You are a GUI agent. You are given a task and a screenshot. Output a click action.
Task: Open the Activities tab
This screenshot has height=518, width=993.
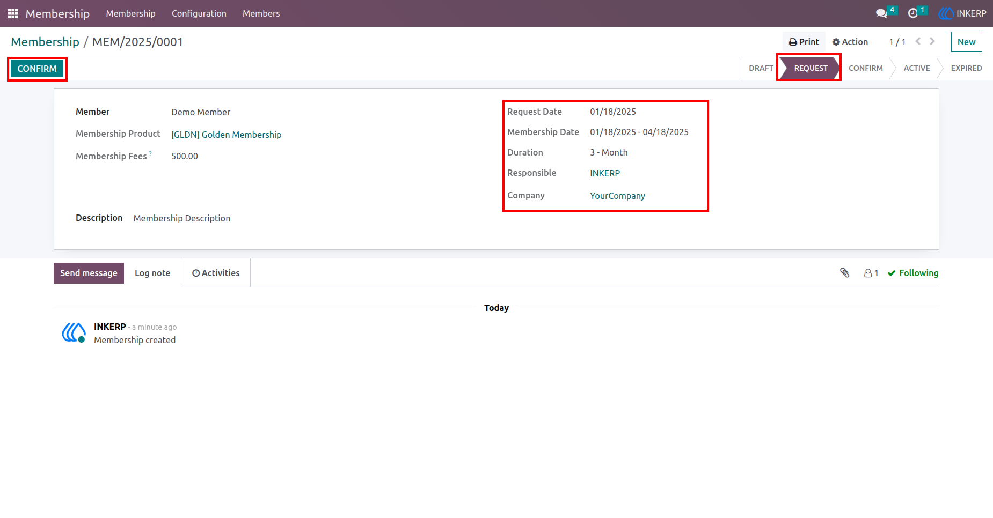216,273
